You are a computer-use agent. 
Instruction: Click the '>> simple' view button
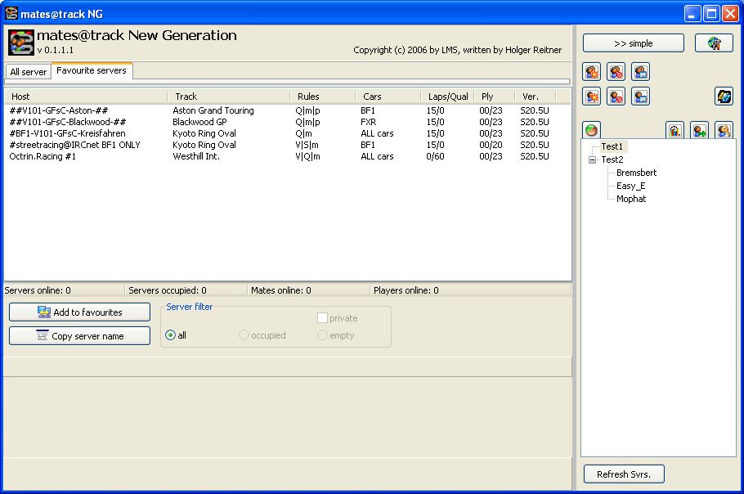pos(634,43)
